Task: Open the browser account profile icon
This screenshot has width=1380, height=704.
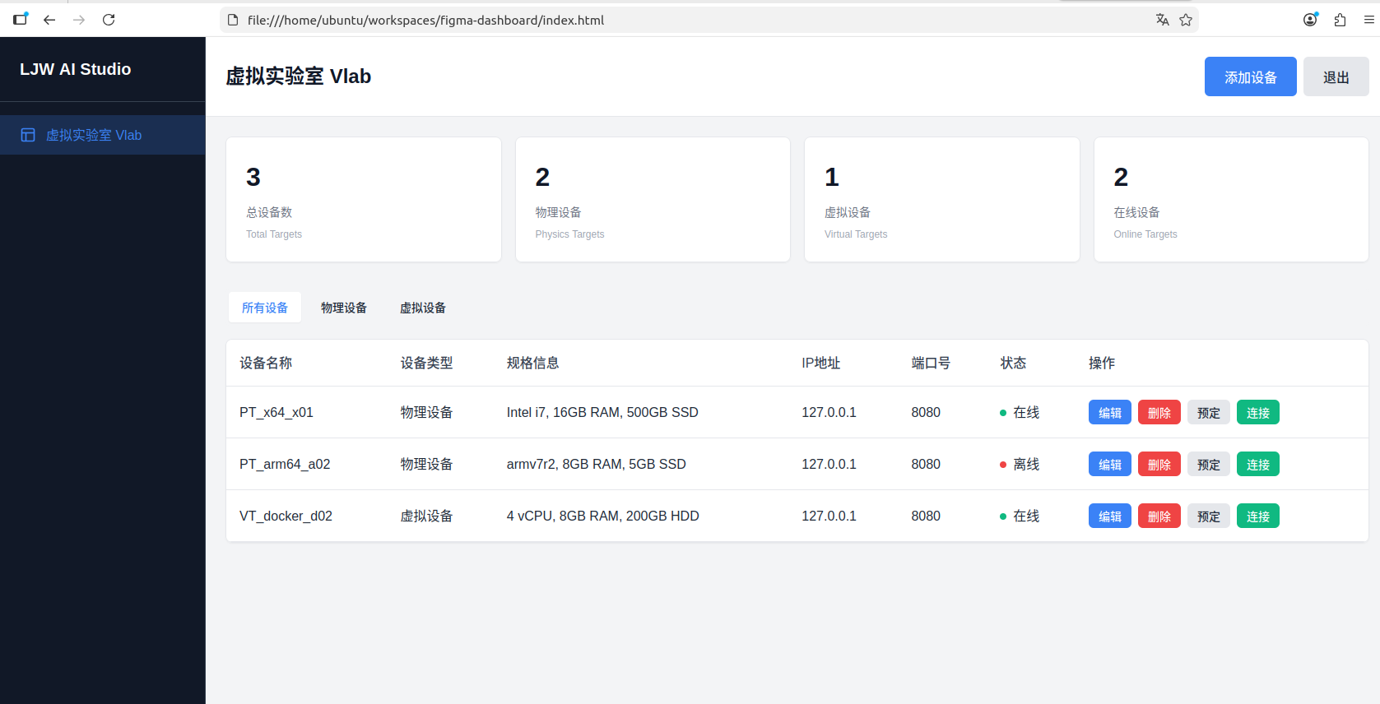Action: click(1310, 20)
